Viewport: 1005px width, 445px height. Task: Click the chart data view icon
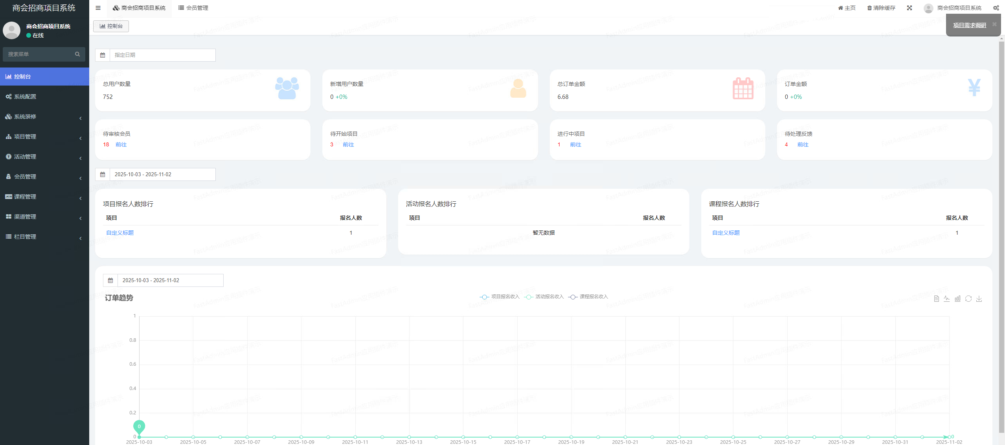pyautogui.click(x=936, y=299)
